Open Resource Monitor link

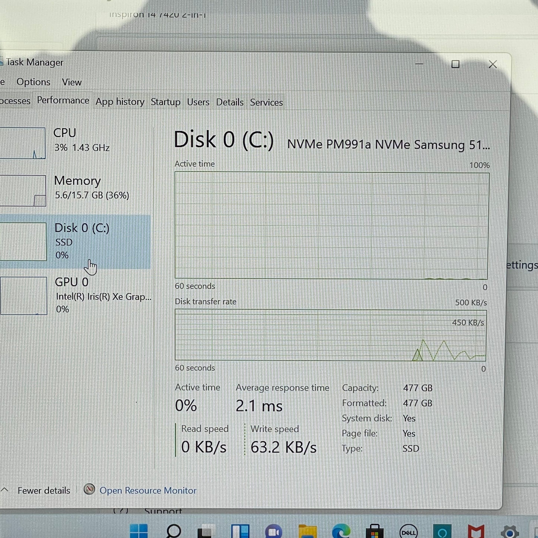[x=148, y=491]
